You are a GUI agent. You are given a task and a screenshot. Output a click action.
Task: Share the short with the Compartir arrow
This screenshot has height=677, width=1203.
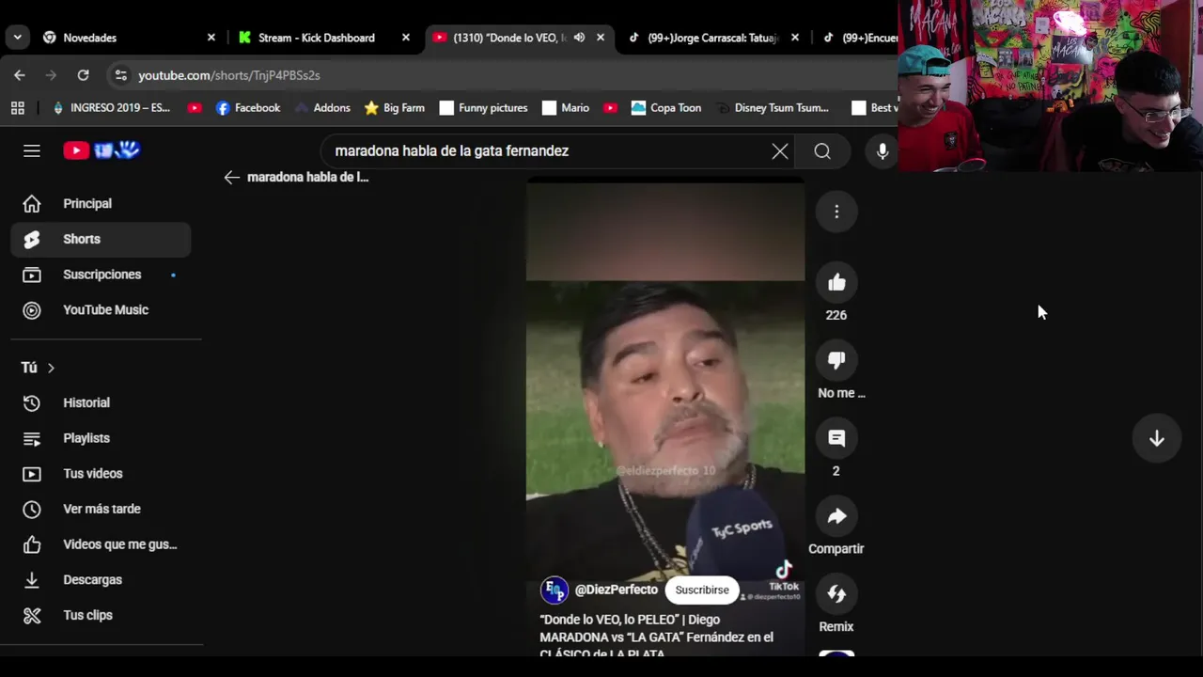click(836, 516)
